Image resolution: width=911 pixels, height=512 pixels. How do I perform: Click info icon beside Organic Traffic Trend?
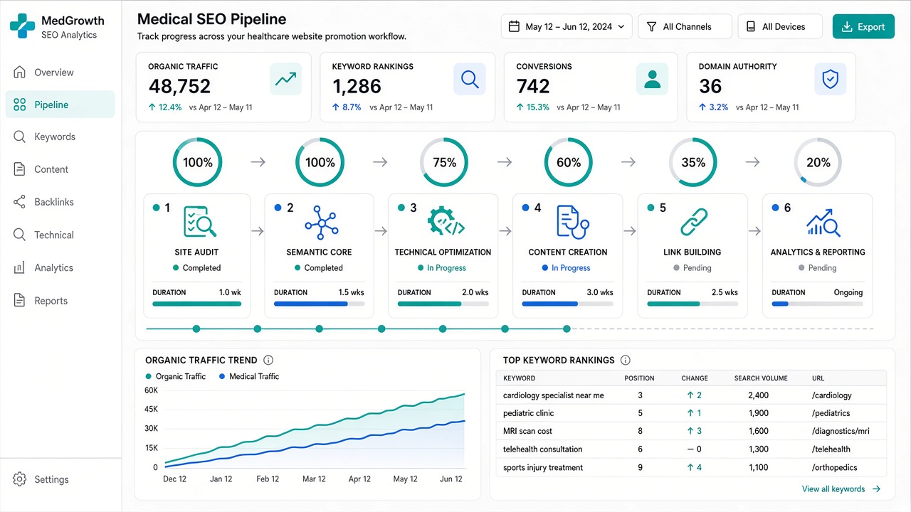(x=268, y=360)
